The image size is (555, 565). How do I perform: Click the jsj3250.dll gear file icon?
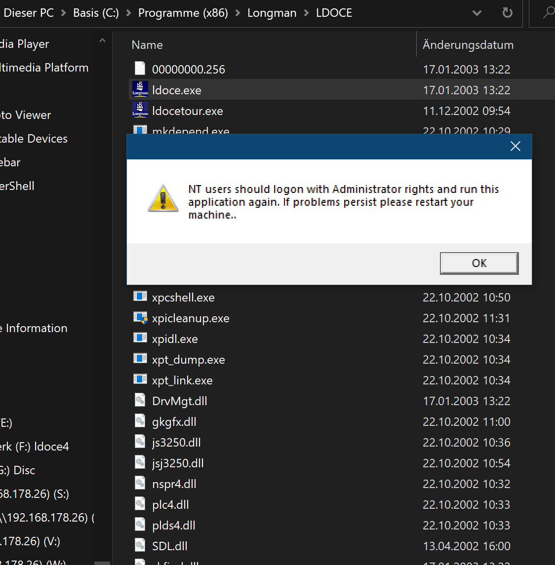coord(140,462)
